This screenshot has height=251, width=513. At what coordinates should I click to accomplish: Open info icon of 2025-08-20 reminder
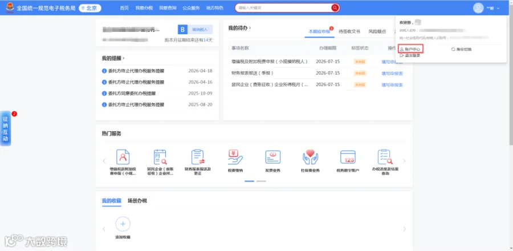pyautogui.click(x=104, y=105)
